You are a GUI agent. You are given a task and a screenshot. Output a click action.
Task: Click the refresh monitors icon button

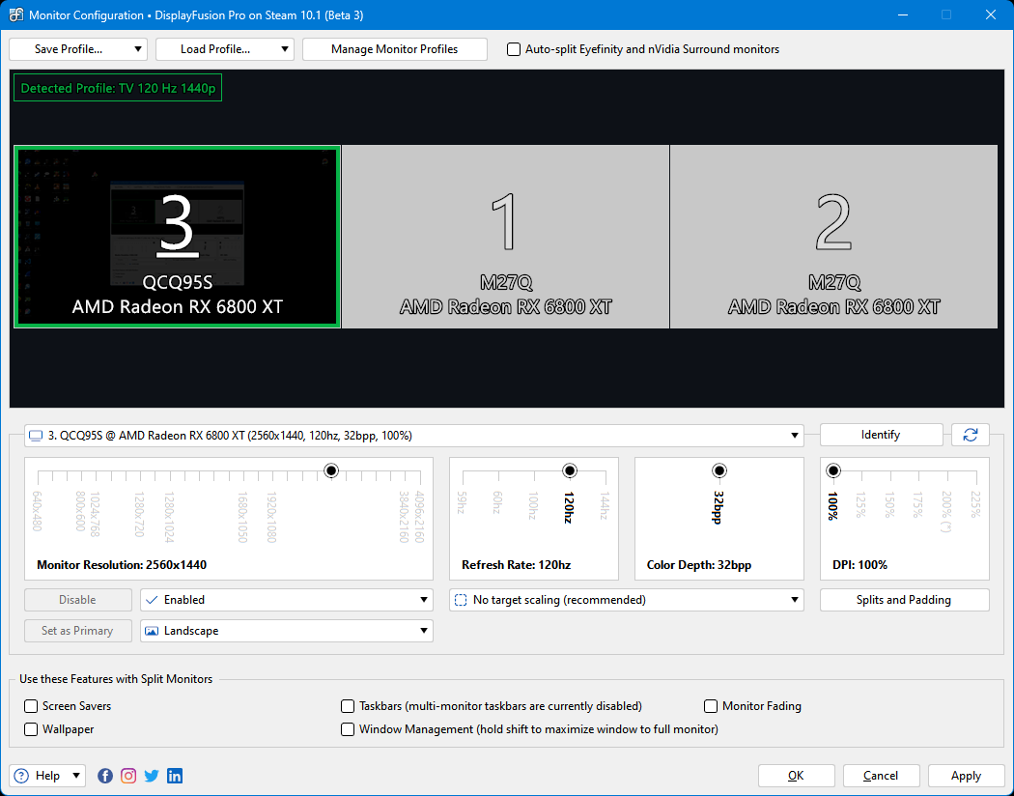[970, 435]
